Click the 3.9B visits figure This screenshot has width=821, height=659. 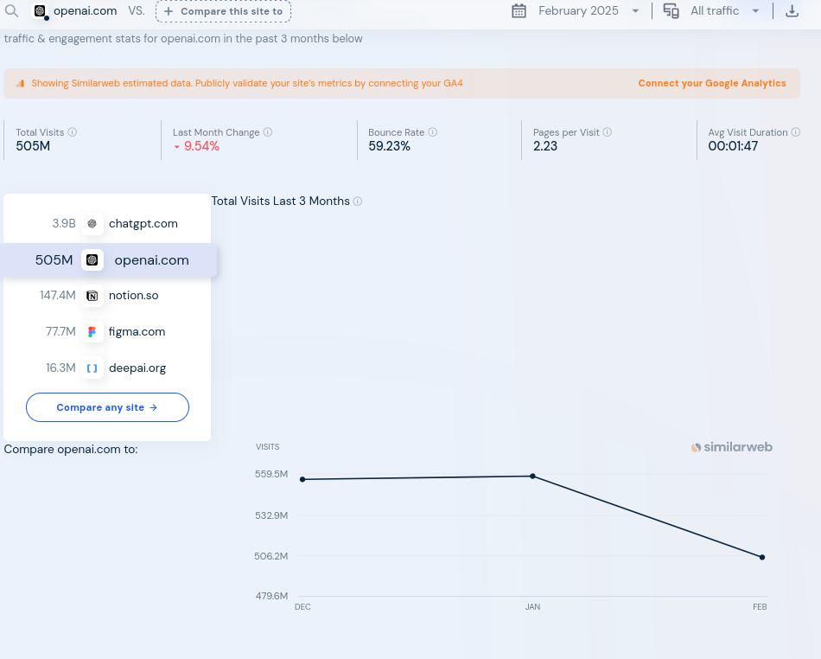(x=64, y=224)
